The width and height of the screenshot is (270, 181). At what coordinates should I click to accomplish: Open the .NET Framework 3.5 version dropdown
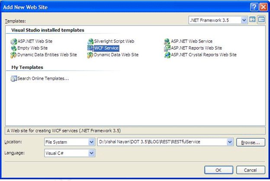244,20
